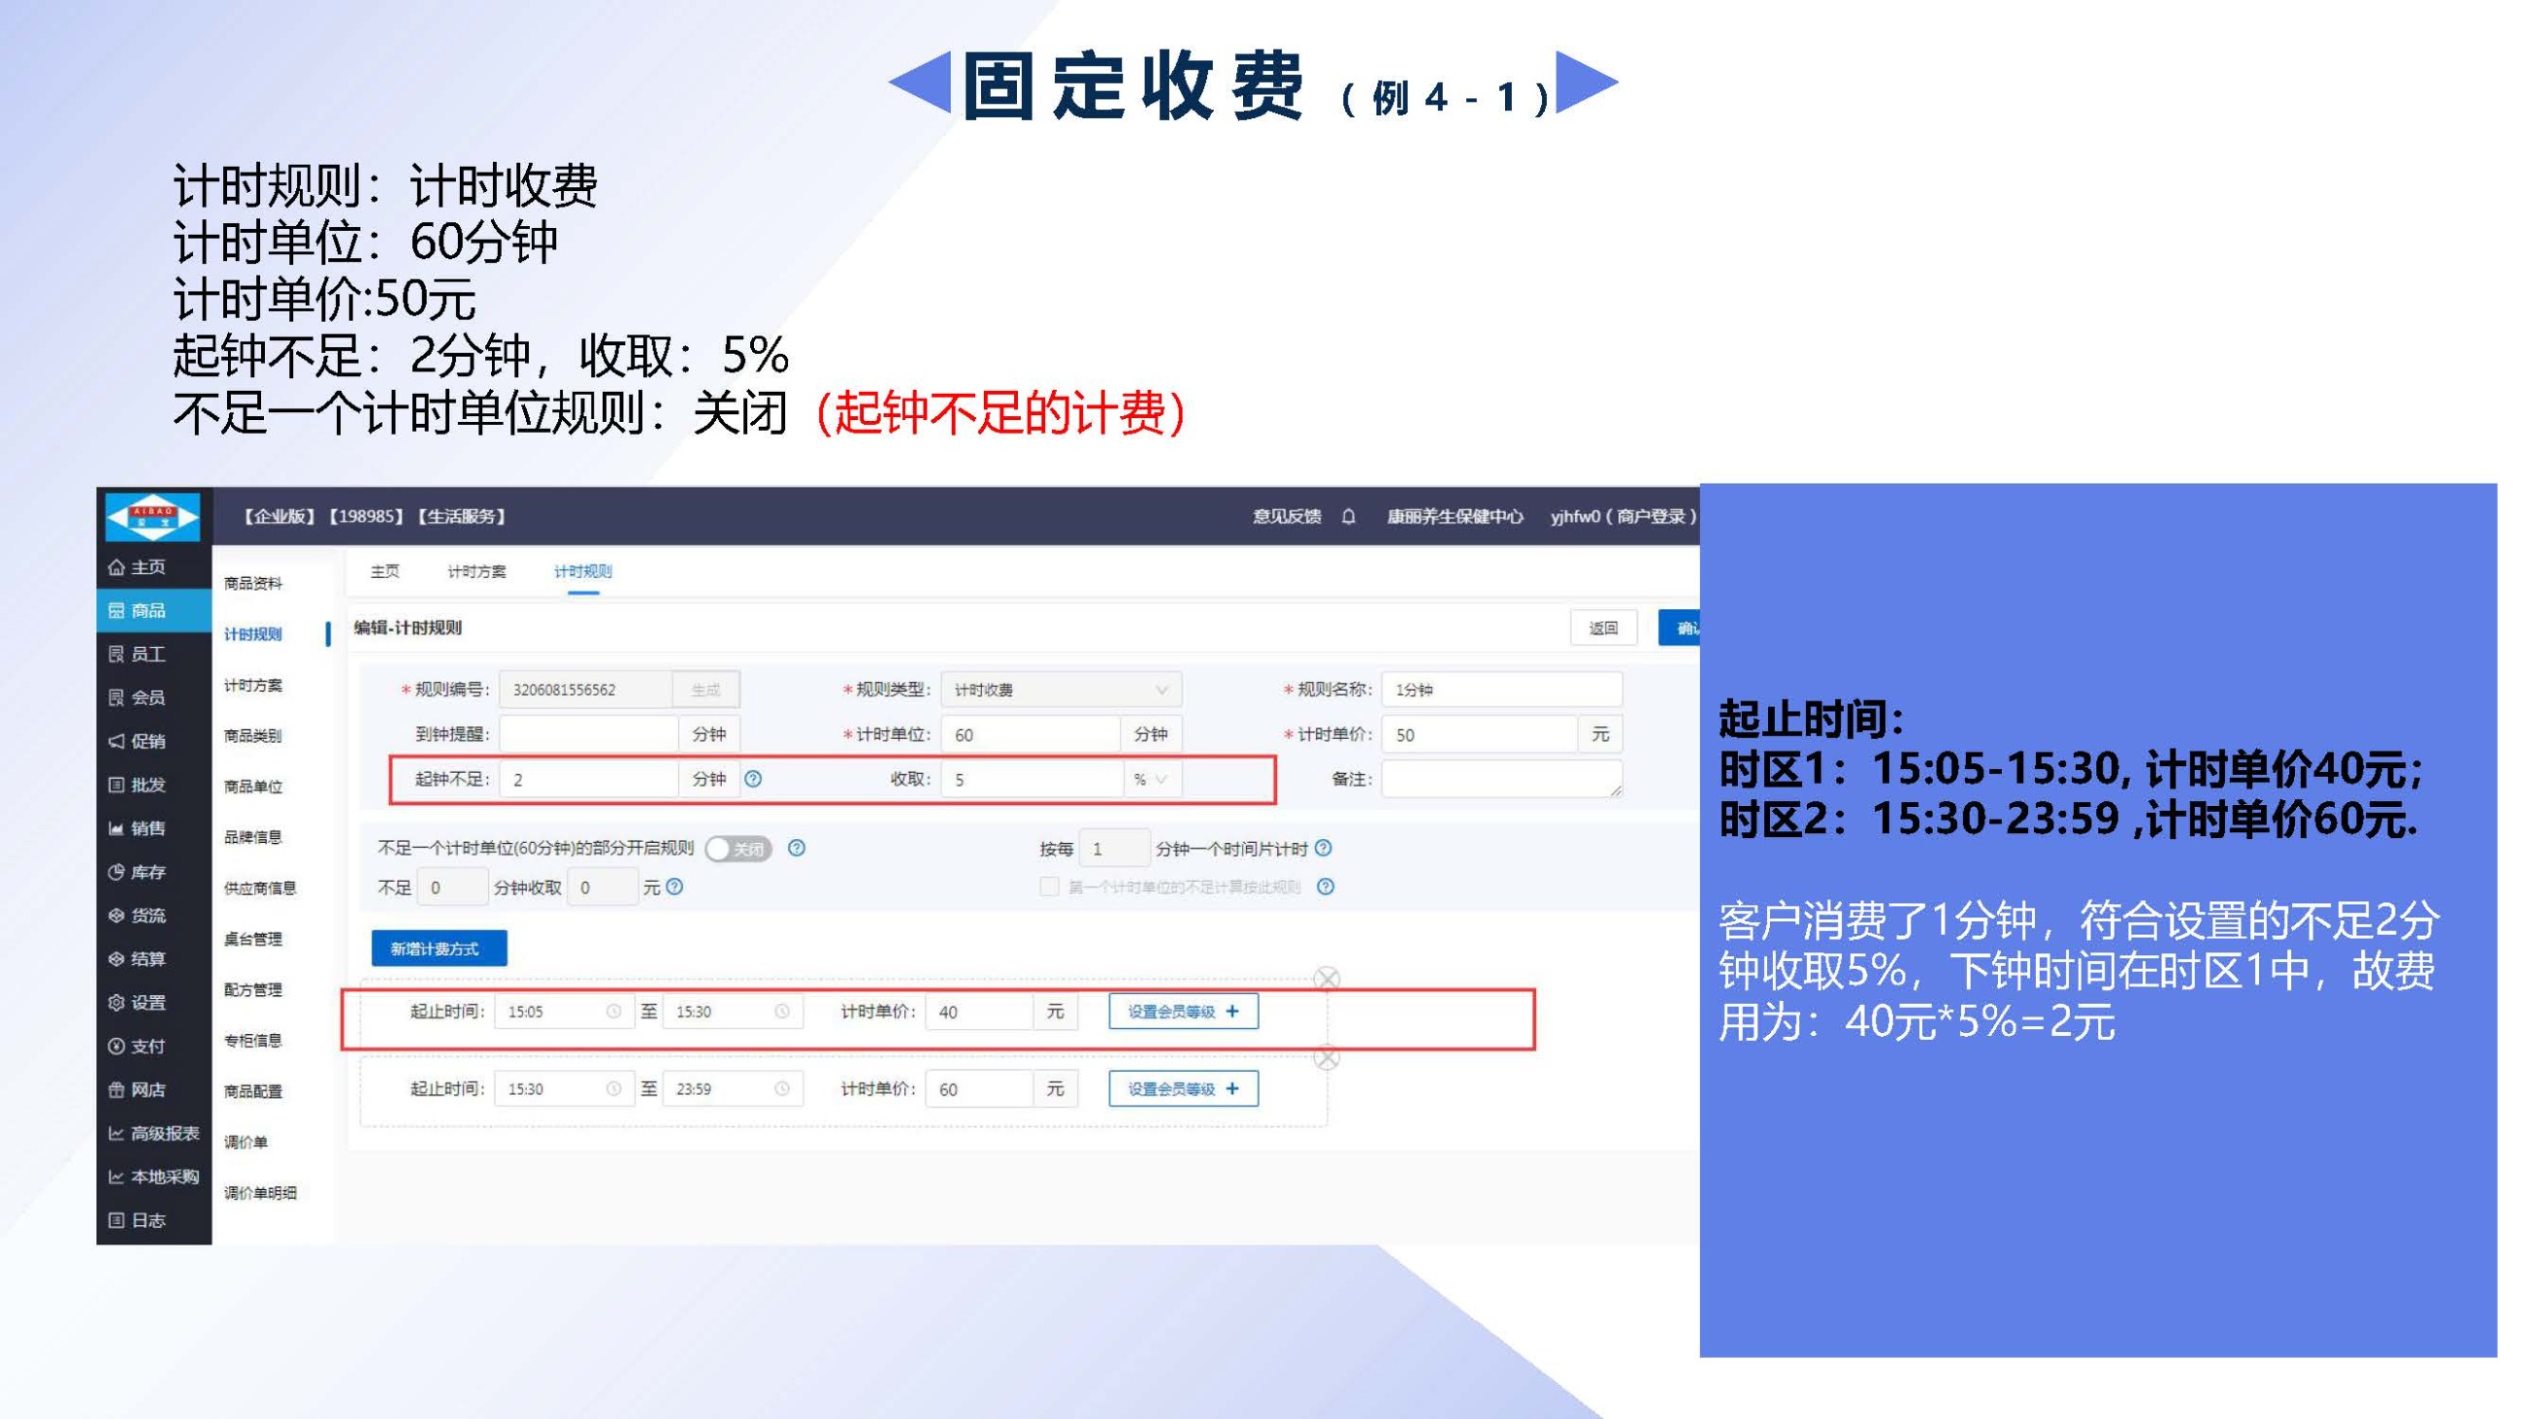The height and width of the screenshot is (1419, 2523).
Task: Open the % unit dropdown for 收取
Action: (x=1150, y=780)
